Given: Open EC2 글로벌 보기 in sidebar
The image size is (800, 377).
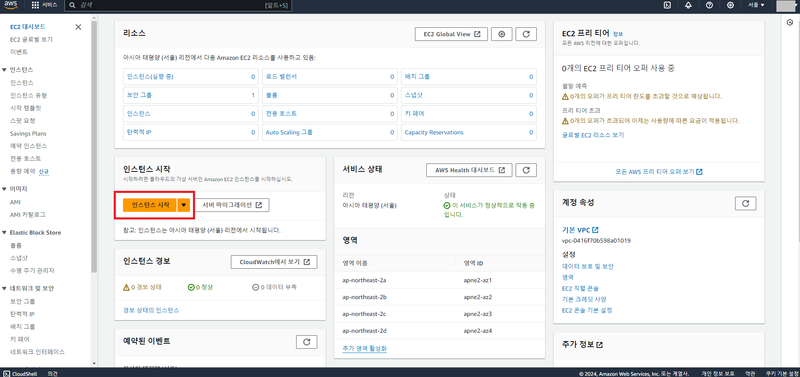Looking at the screenshot, I should point(32,39).
